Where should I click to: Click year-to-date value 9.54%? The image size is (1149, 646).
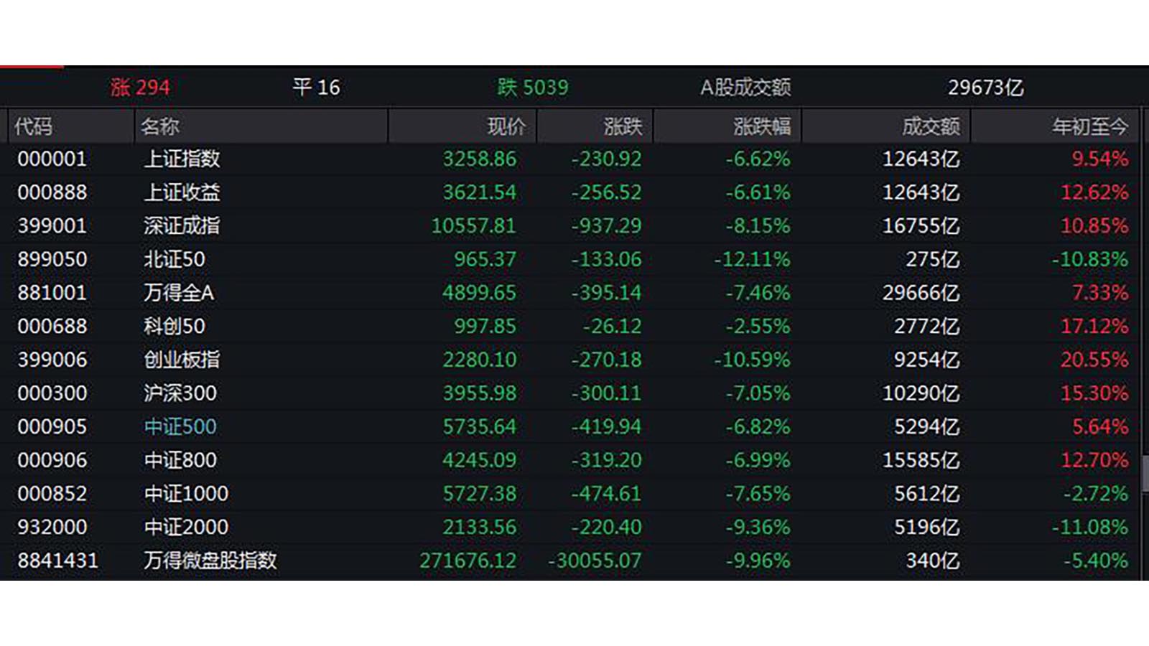click(1100, 159)
